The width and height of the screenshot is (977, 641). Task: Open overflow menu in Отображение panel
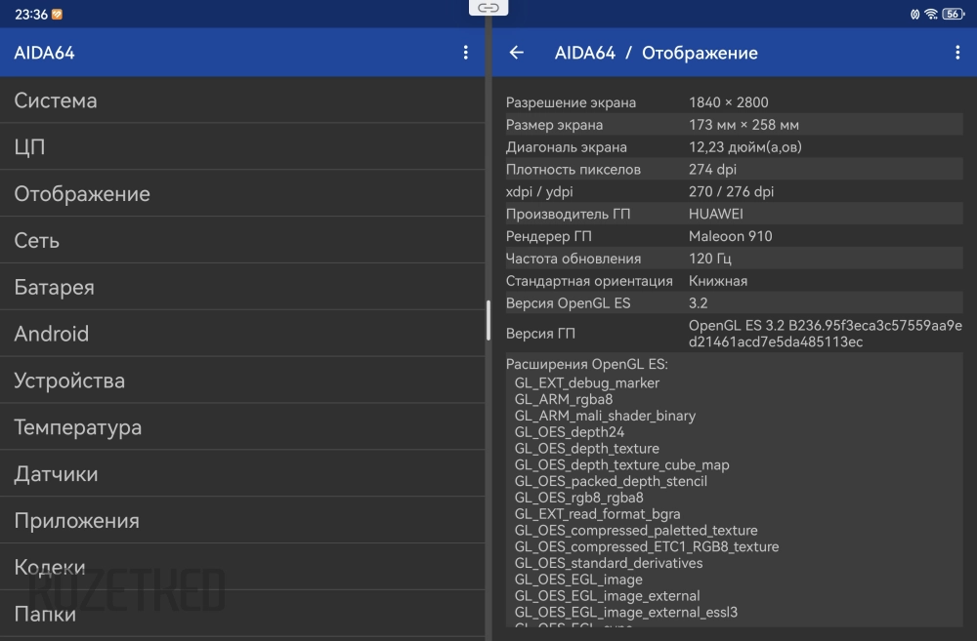click(x=956, y=53)
